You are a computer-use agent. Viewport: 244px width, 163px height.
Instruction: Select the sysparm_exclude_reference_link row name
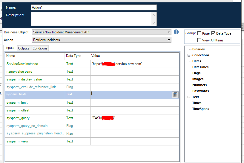point(31,87)
